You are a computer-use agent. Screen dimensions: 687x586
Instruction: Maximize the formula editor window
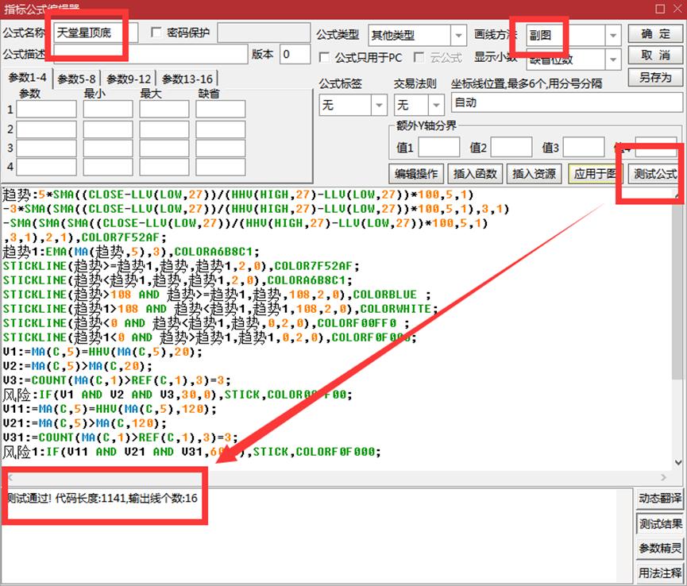pyautogui.click(x=660, y=8)
